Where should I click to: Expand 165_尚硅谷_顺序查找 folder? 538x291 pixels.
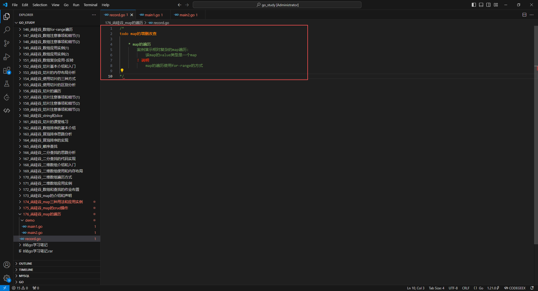coord(57,146)
